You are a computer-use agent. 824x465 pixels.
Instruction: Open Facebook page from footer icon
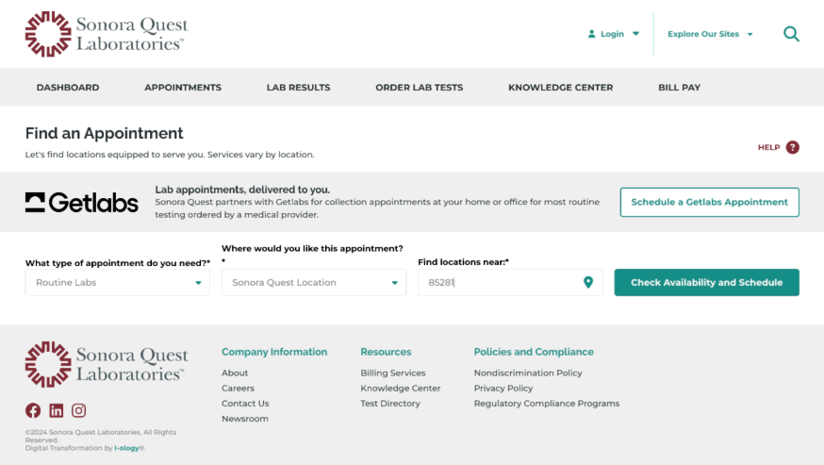coord(33,410)
